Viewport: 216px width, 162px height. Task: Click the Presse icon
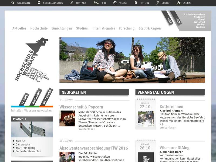(115, 3)
